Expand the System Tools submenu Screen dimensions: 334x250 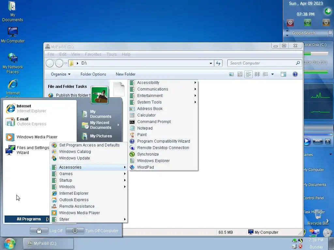point(163,102)
